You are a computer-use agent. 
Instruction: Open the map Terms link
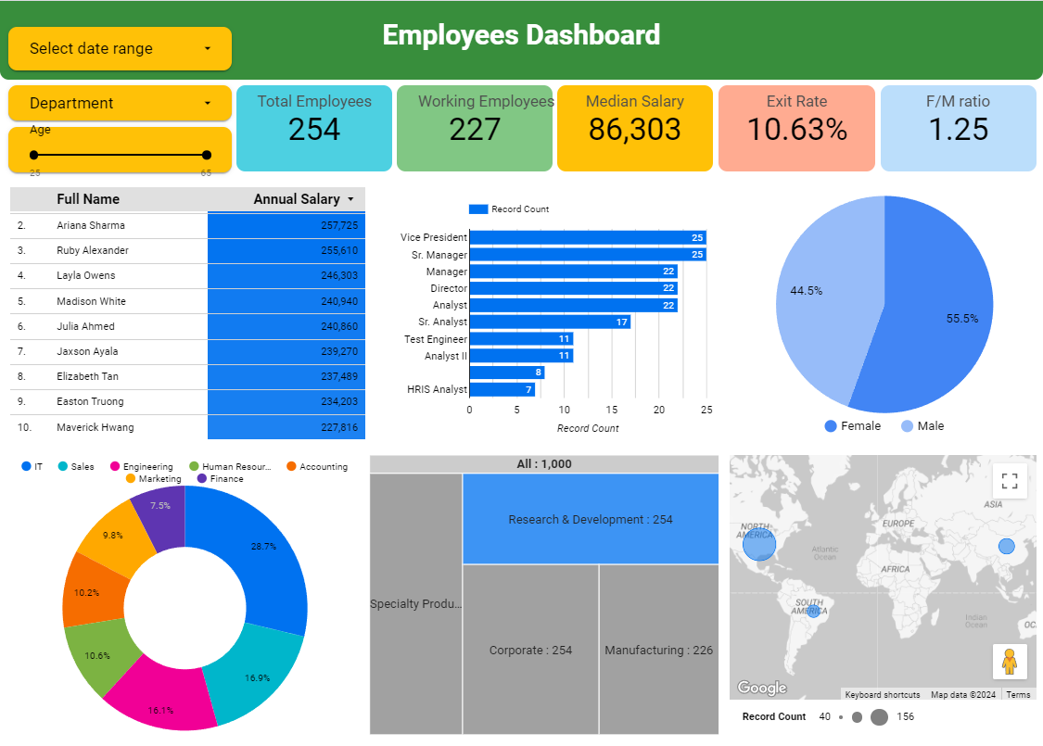1018,694
